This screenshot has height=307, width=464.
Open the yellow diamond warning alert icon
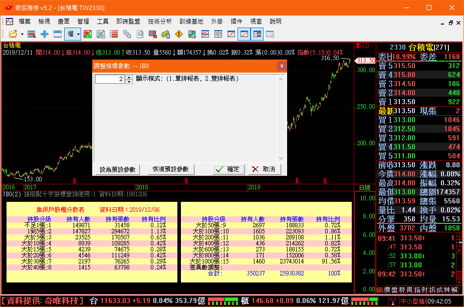pyautogui.click(x=179, y=34)
